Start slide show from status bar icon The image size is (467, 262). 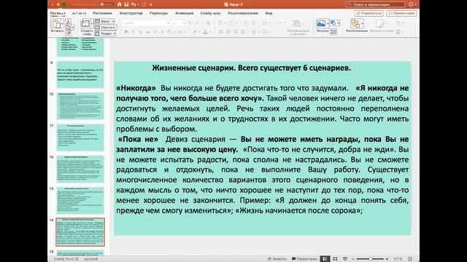pyautogui.click(x=345, y=259)
